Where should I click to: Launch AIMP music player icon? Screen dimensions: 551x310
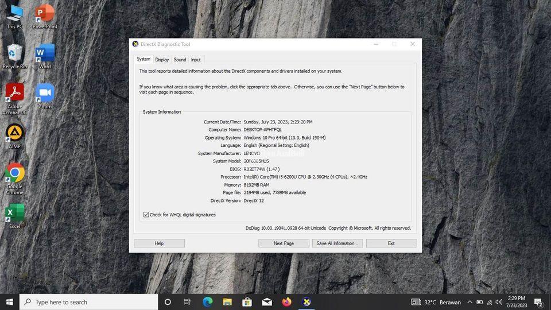pyautogui.click(x=14, y=133)
